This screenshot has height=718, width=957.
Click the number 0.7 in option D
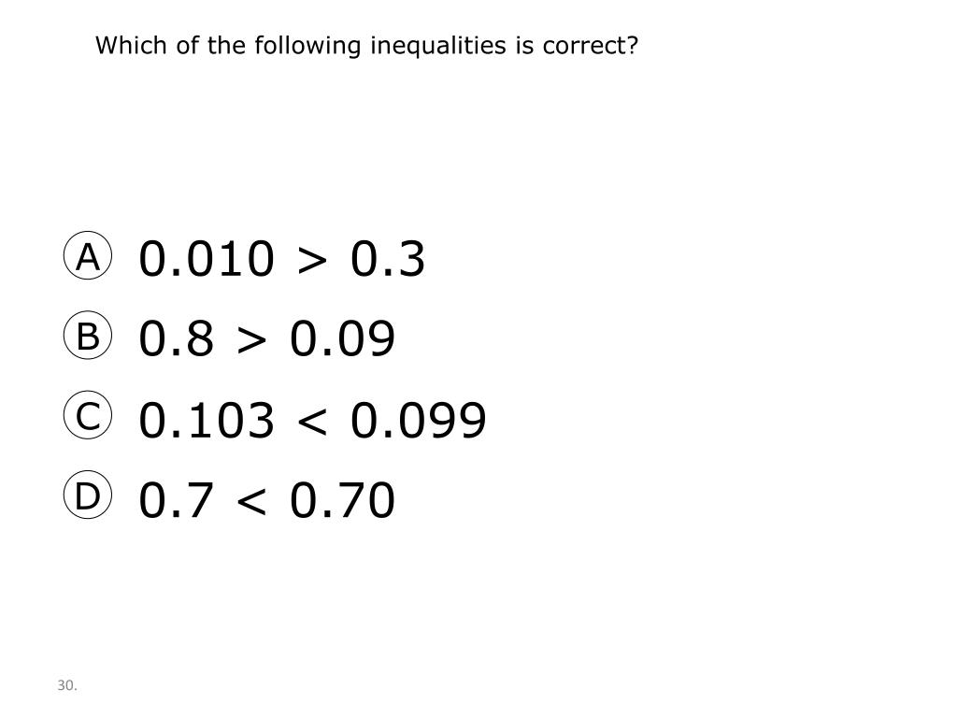(177, 500)
